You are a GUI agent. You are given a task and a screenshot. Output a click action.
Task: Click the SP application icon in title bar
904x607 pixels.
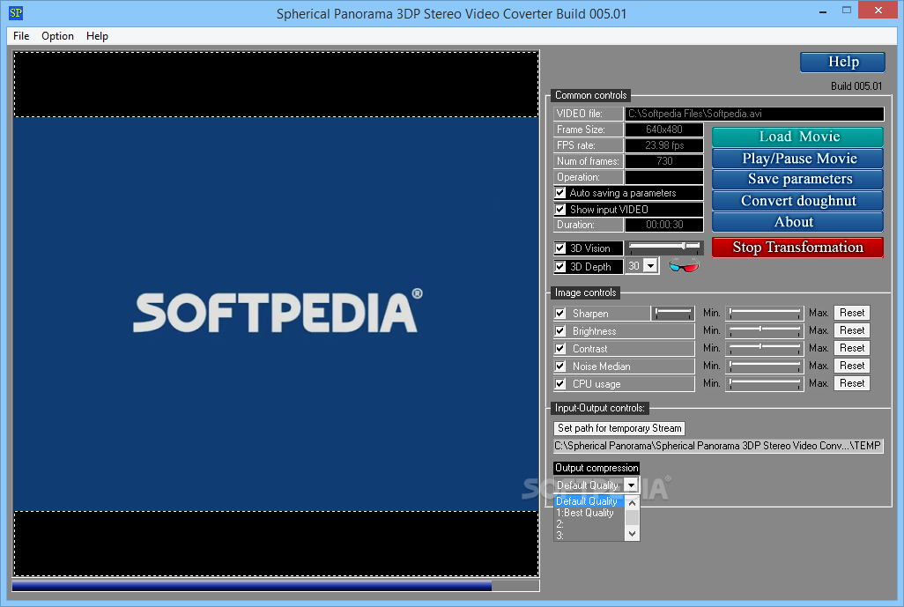click(16, 12)
